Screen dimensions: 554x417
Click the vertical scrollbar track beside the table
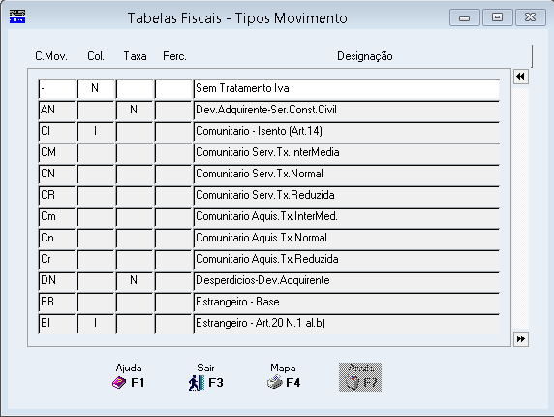(x=521, y=208)
